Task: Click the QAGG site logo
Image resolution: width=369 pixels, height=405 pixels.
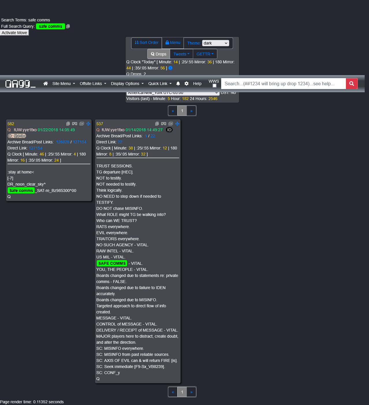Action: coord(20,84)
